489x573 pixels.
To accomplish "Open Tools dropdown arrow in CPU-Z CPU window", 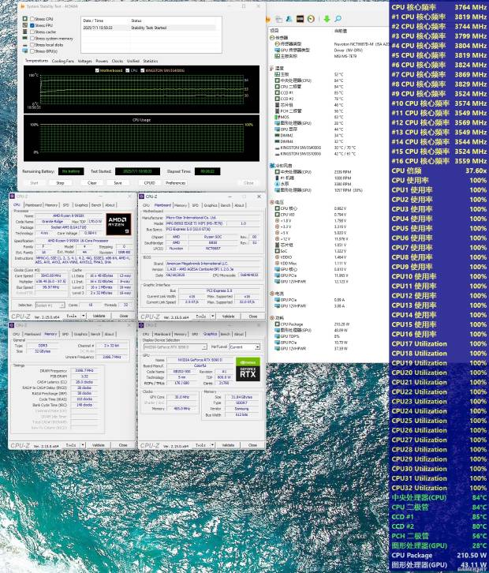I will pos(84,316).
